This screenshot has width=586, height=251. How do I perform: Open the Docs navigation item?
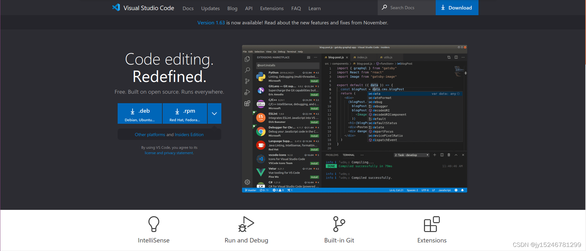pos(188,9)
